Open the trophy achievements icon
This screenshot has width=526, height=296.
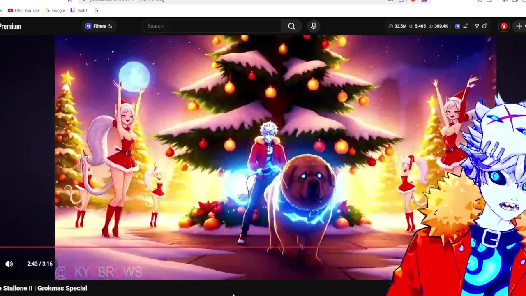(x=477, y=26)
